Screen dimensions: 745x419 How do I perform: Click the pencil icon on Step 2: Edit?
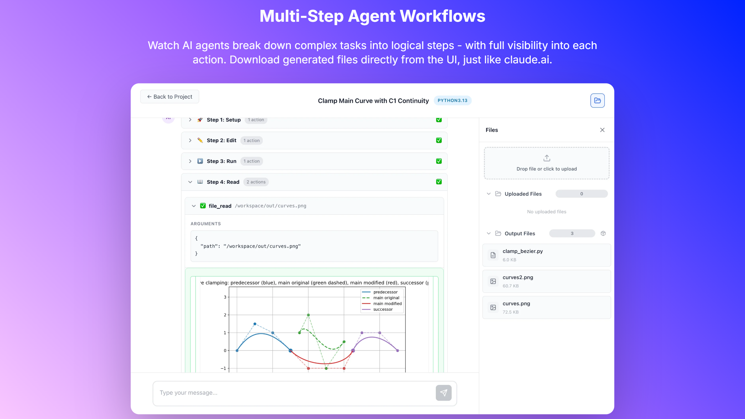(200, 140)
